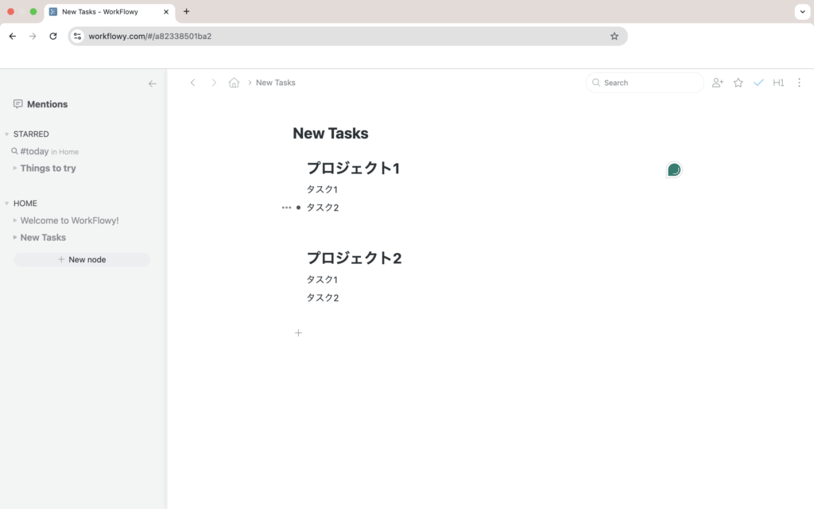Select the New Tasks browser tab
814x509 pixels.
[x=99, y=12]
